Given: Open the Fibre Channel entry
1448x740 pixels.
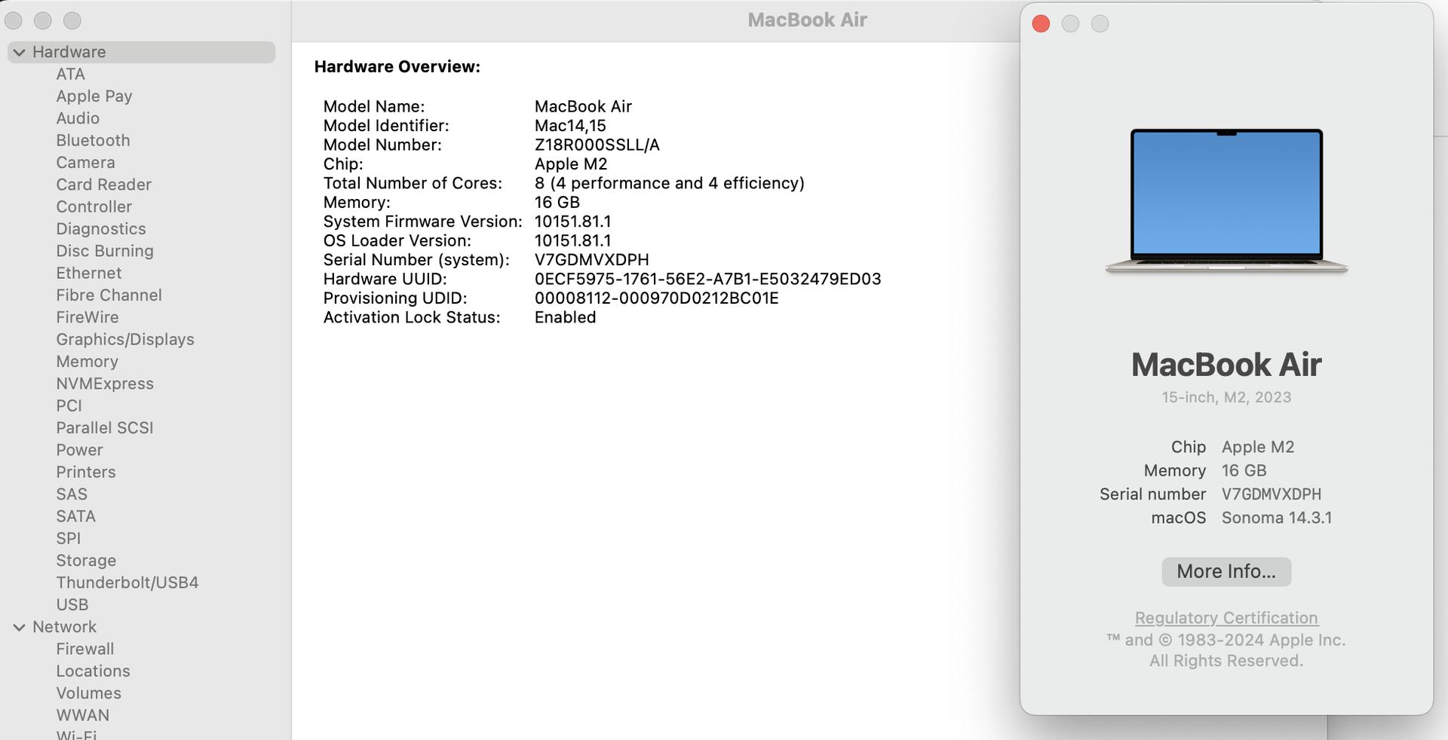Looking at the screenshot, I should tap(109, 295).
